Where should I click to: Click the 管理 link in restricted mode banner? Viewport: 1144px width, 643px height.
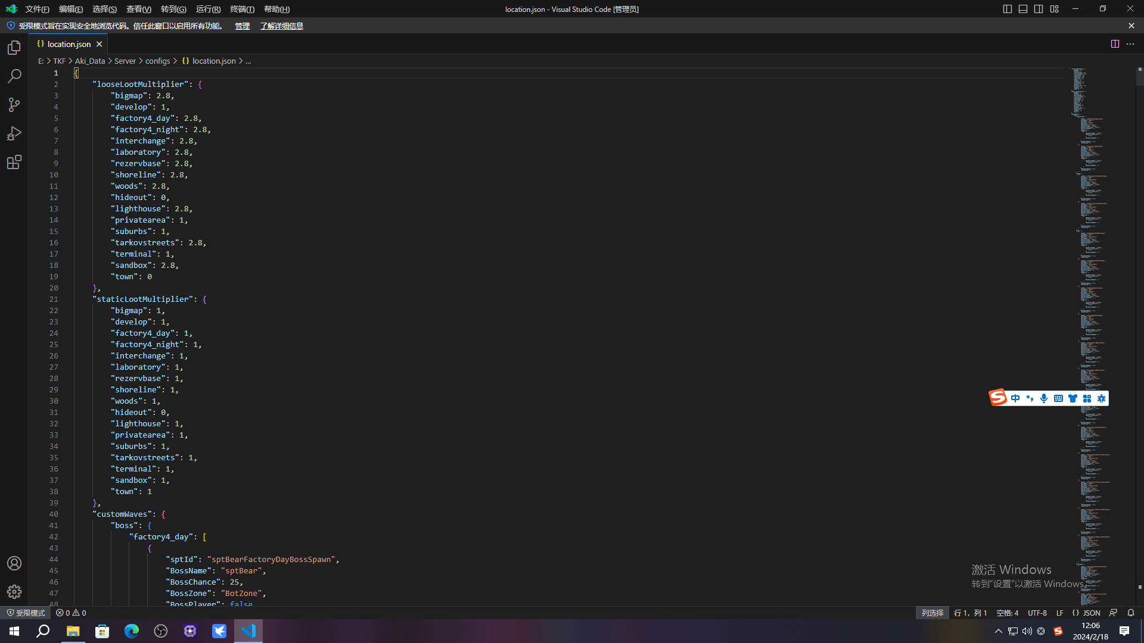click(x=242, y=26)
